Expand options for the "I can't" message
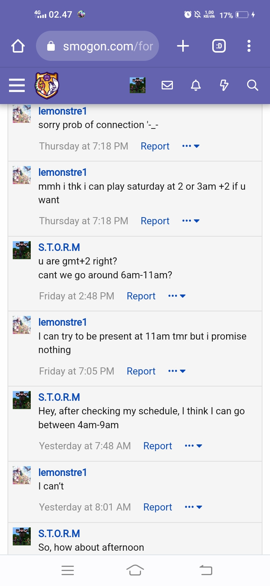 point(193,507)
